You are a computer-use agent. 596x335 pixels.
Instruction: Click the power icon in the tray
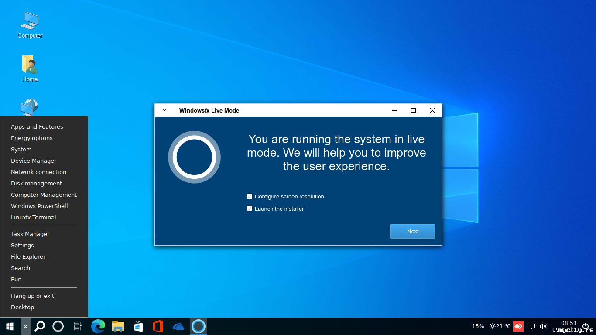tap(586, 326)
